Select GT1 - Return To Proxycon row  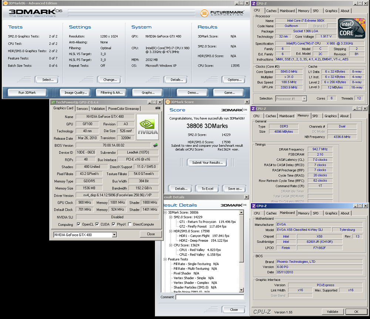click(207, 222)
